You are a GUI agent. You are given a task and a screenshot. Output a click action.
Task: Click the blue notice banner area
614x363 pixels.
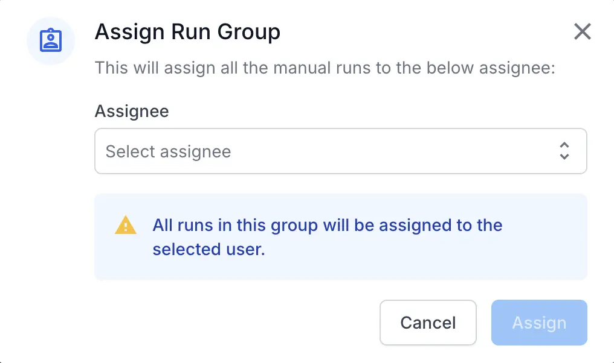click(341, 236)
